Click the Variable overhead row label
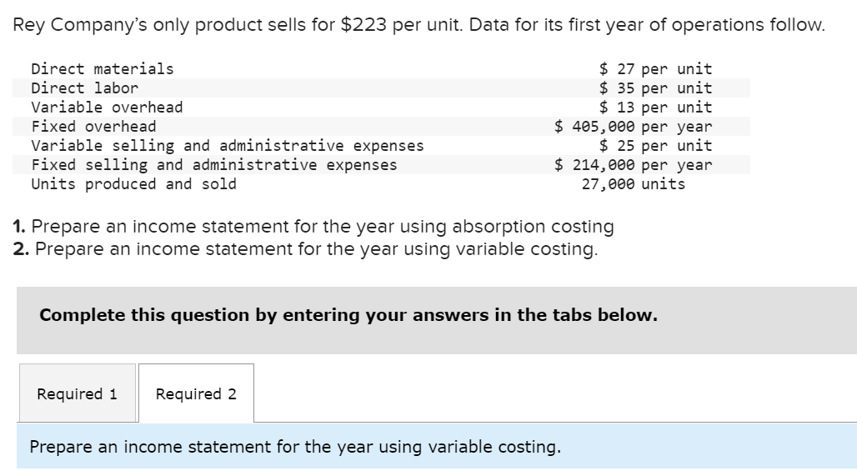 107,107
